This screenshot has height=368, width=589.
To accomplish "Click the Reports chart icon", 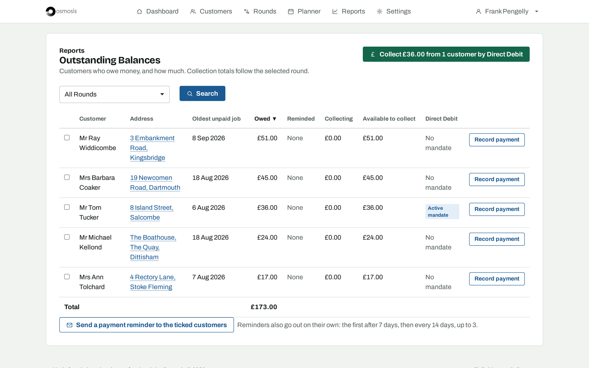I will pos(335,11).
